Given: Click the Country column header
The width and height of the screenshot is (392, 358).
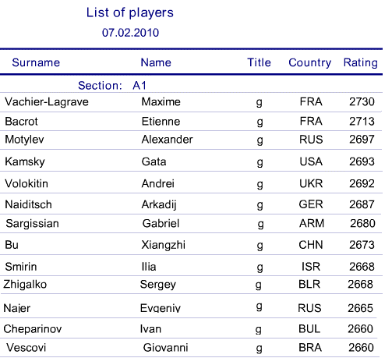Looking at the screenshot, I should click(x=310, y=63).
